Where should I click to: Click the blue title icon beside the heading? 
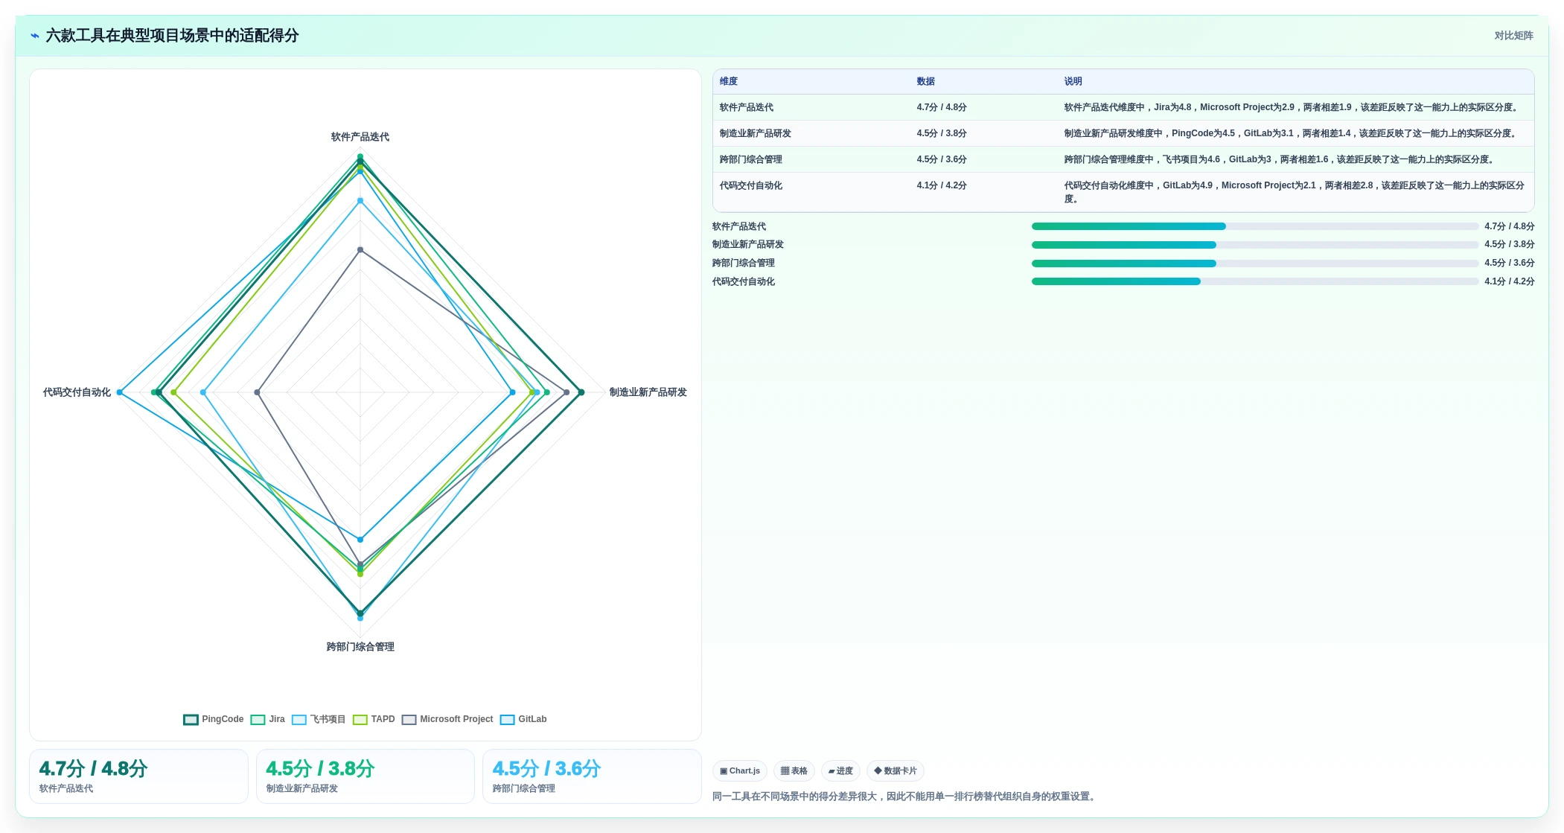35,36
